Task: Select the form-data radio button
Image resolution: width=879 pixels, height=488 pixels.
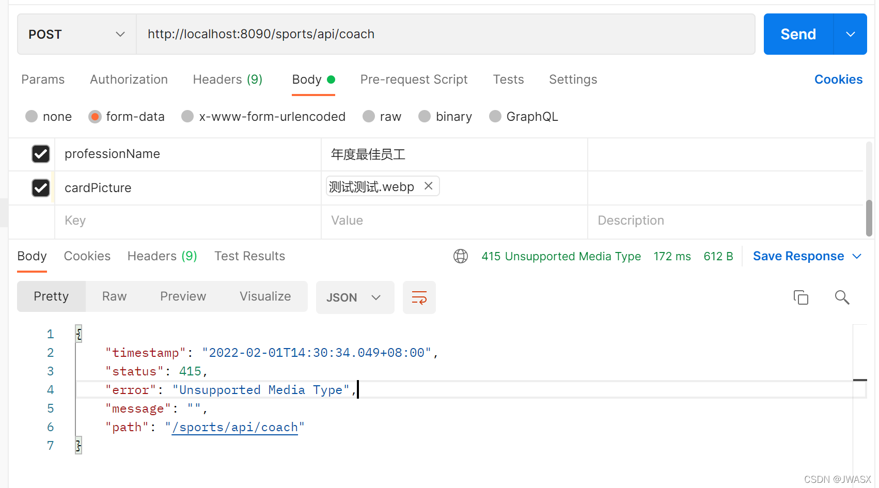Action: pyautogui.click(x=95, y=116)
